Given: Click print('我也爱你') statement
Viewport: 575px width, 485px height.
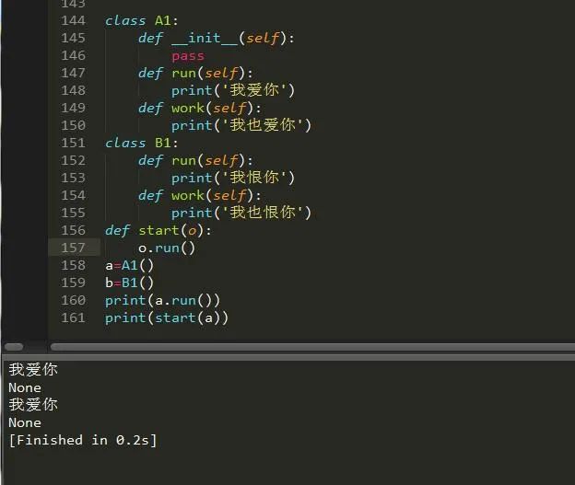Looking at the screenshot, I should tap(241, 126).
